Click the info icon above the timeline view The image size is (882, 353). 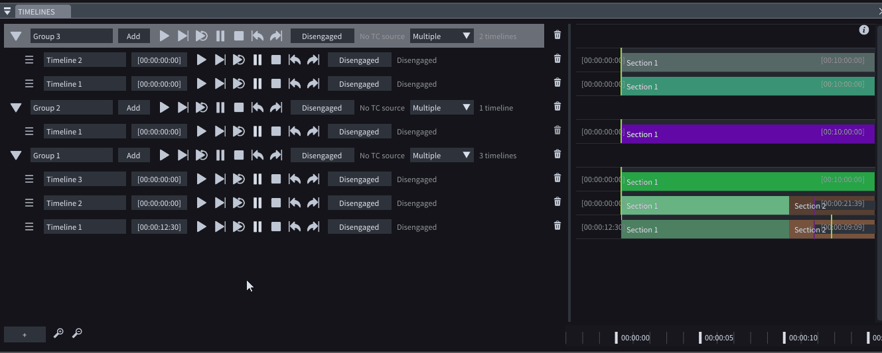[864, 30]
